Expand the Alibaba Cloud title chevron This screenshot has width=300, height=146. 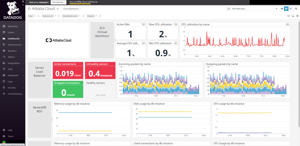[x=58, y=9]
